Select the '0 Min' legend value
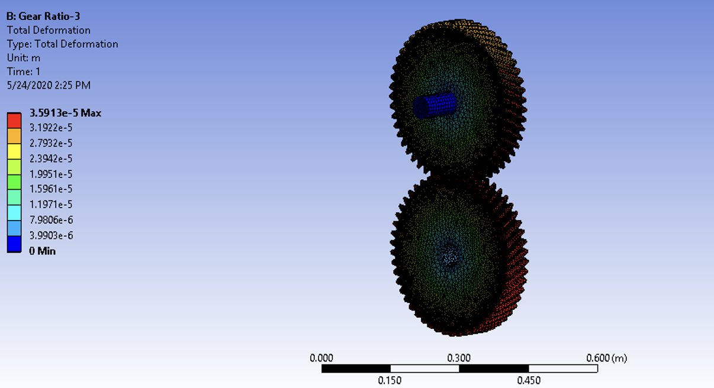Screen dimensions: 714x388 pos(43,251)
